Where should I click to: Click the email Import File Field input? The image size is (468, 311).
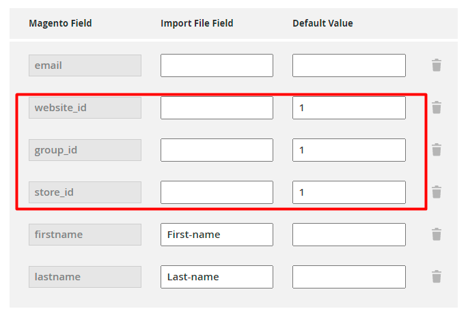217,65
